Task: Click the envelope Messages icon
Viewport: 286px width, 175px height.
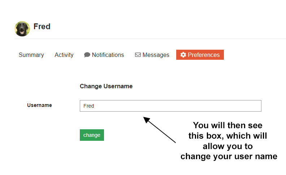Action: pyautogui.click(x=138, y=55)
